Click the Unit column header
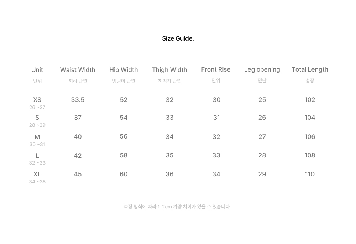The width and height of the screenshot is (356, 244). pyautogui.click(x=37, y=70)
